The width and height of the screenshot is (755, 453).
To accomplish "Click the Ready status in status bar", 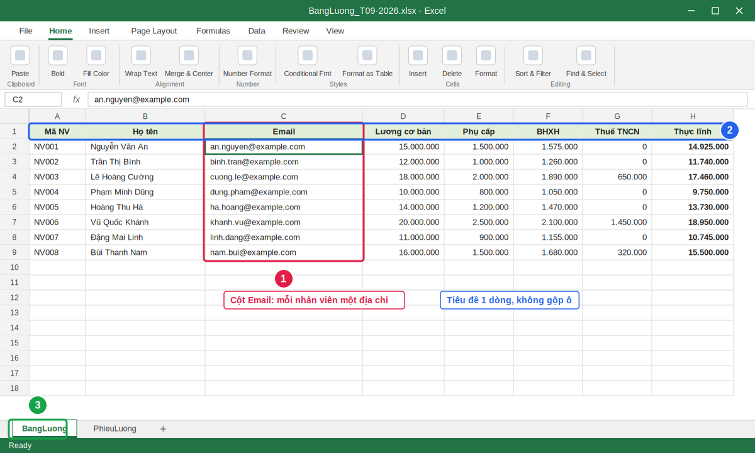I will pos(20,445).
